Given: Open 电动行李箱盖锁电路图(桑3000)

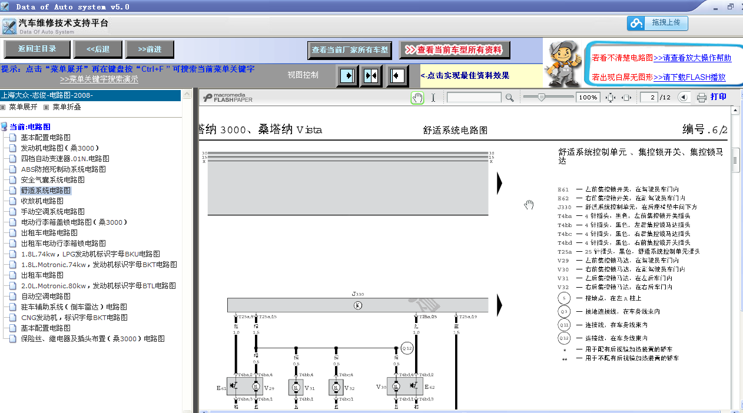Looking at the screenshot, I should [x=74, y=222].
